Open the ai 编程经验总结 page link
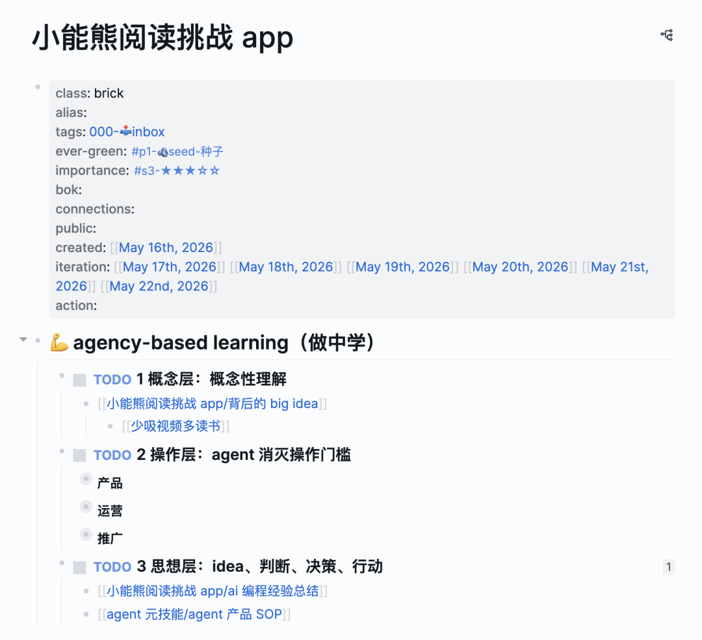 213,591
